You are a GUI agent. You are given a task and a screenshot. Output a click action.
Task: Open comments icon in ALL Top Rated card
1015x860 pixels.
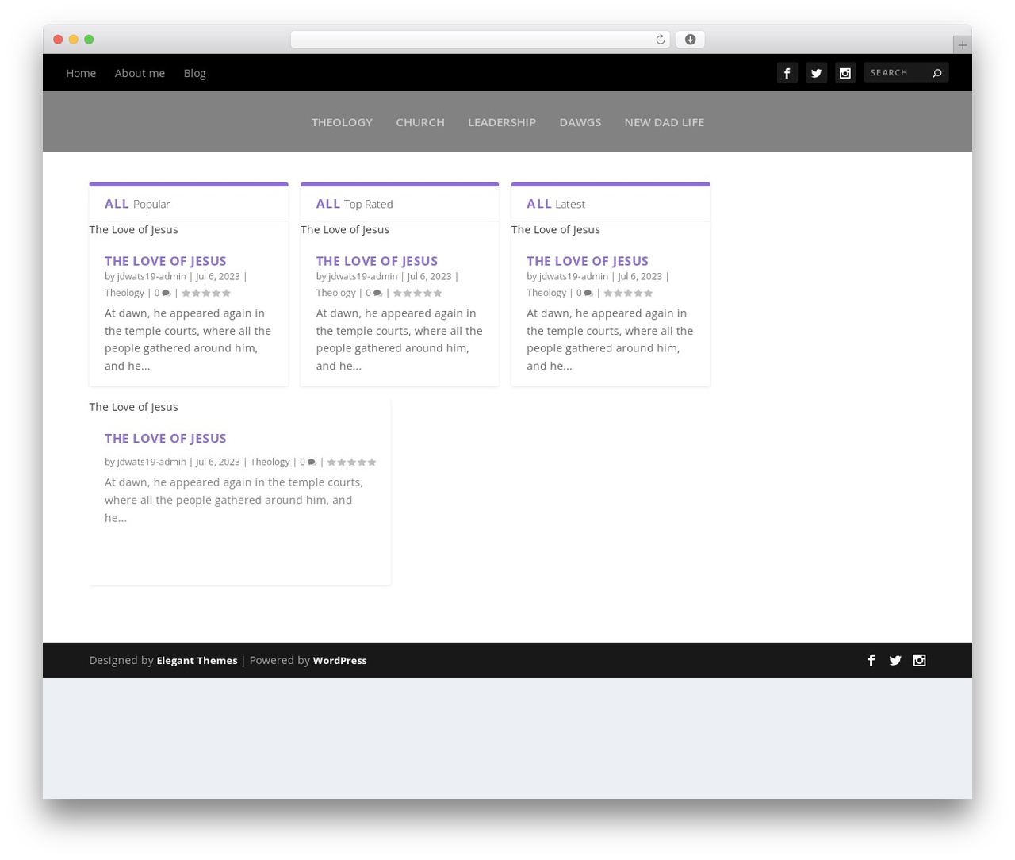click(x=377, y=294)
